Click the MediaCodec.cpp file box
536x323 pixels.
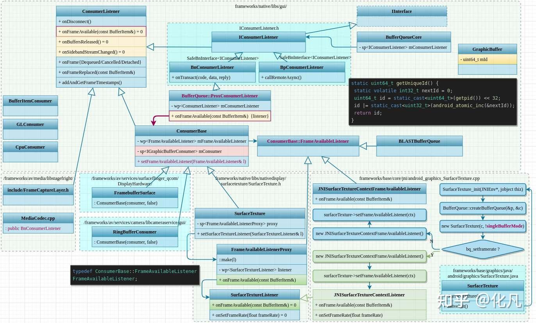[x=38, y=223]
